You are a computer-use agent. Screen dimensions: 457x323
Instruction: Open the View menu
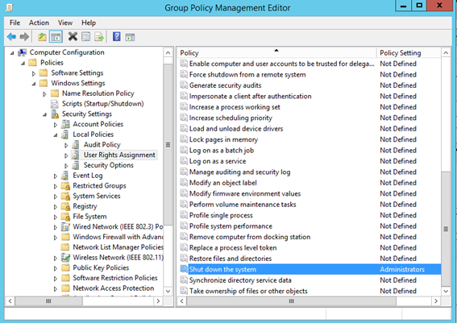[x=65, y=23]
